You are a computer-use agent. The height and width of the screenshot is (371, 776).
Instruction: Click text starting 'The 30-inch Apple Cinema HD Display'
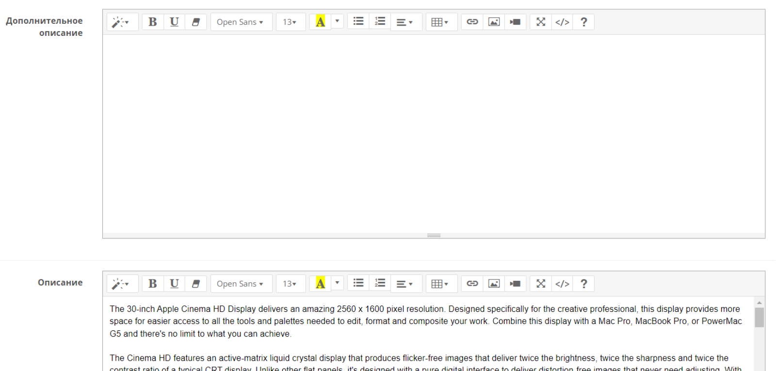(x=426, y=321)
